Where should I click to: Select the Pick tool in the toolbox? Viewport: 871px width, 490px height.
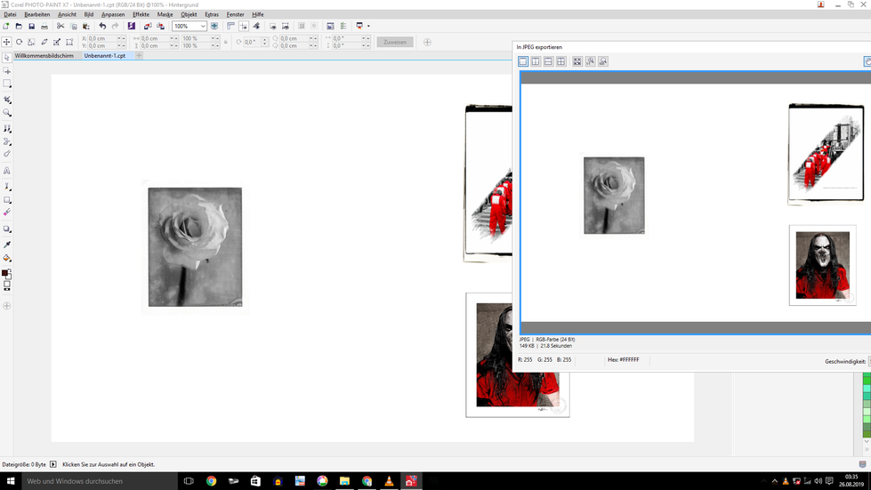click(x=6, y=58)
